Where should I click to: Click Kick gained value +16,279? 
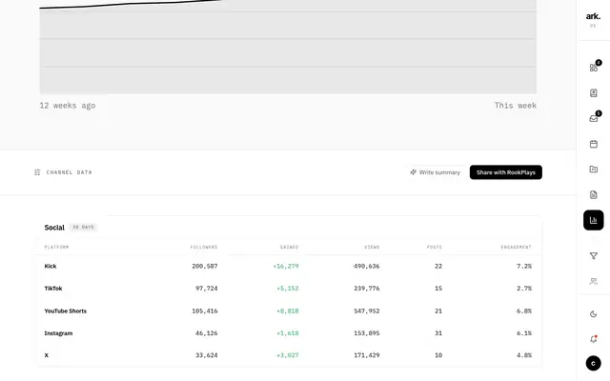[286, 267]
